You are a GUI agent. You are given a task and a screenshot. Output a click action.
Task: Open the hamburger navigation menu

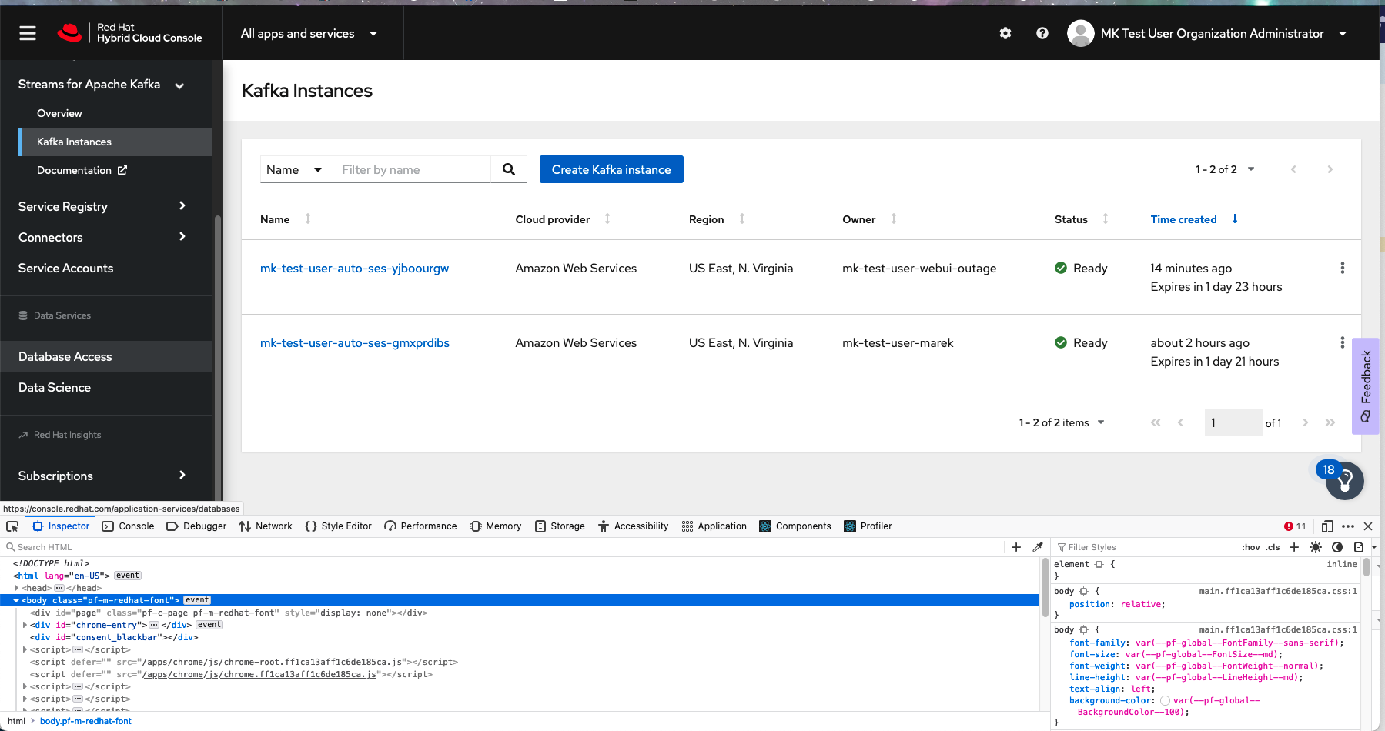28,33
